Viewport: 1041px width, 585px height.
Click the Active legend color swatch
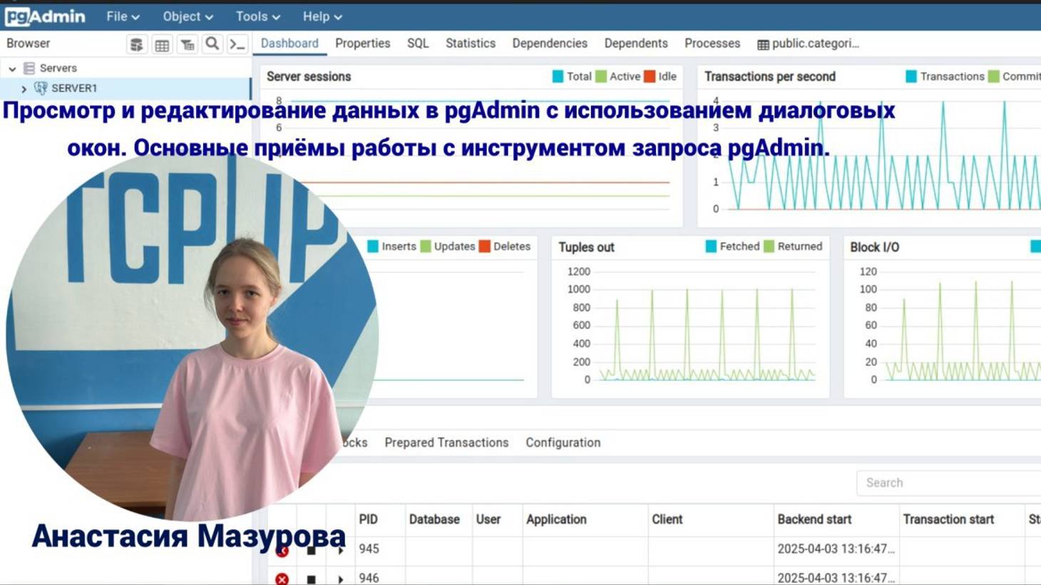[601, 76]
